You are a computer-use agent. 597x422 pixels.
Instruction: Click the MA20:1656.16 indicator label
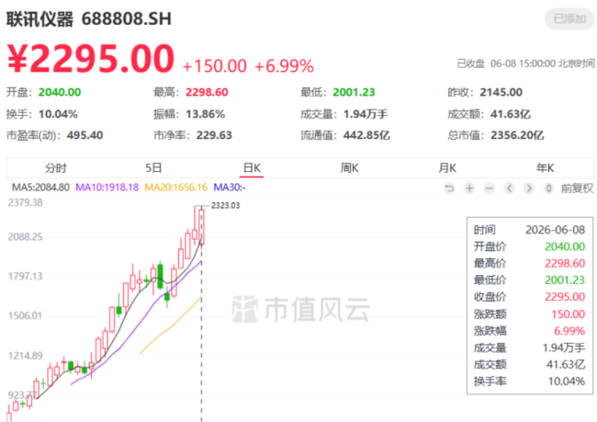coord(176,188)
